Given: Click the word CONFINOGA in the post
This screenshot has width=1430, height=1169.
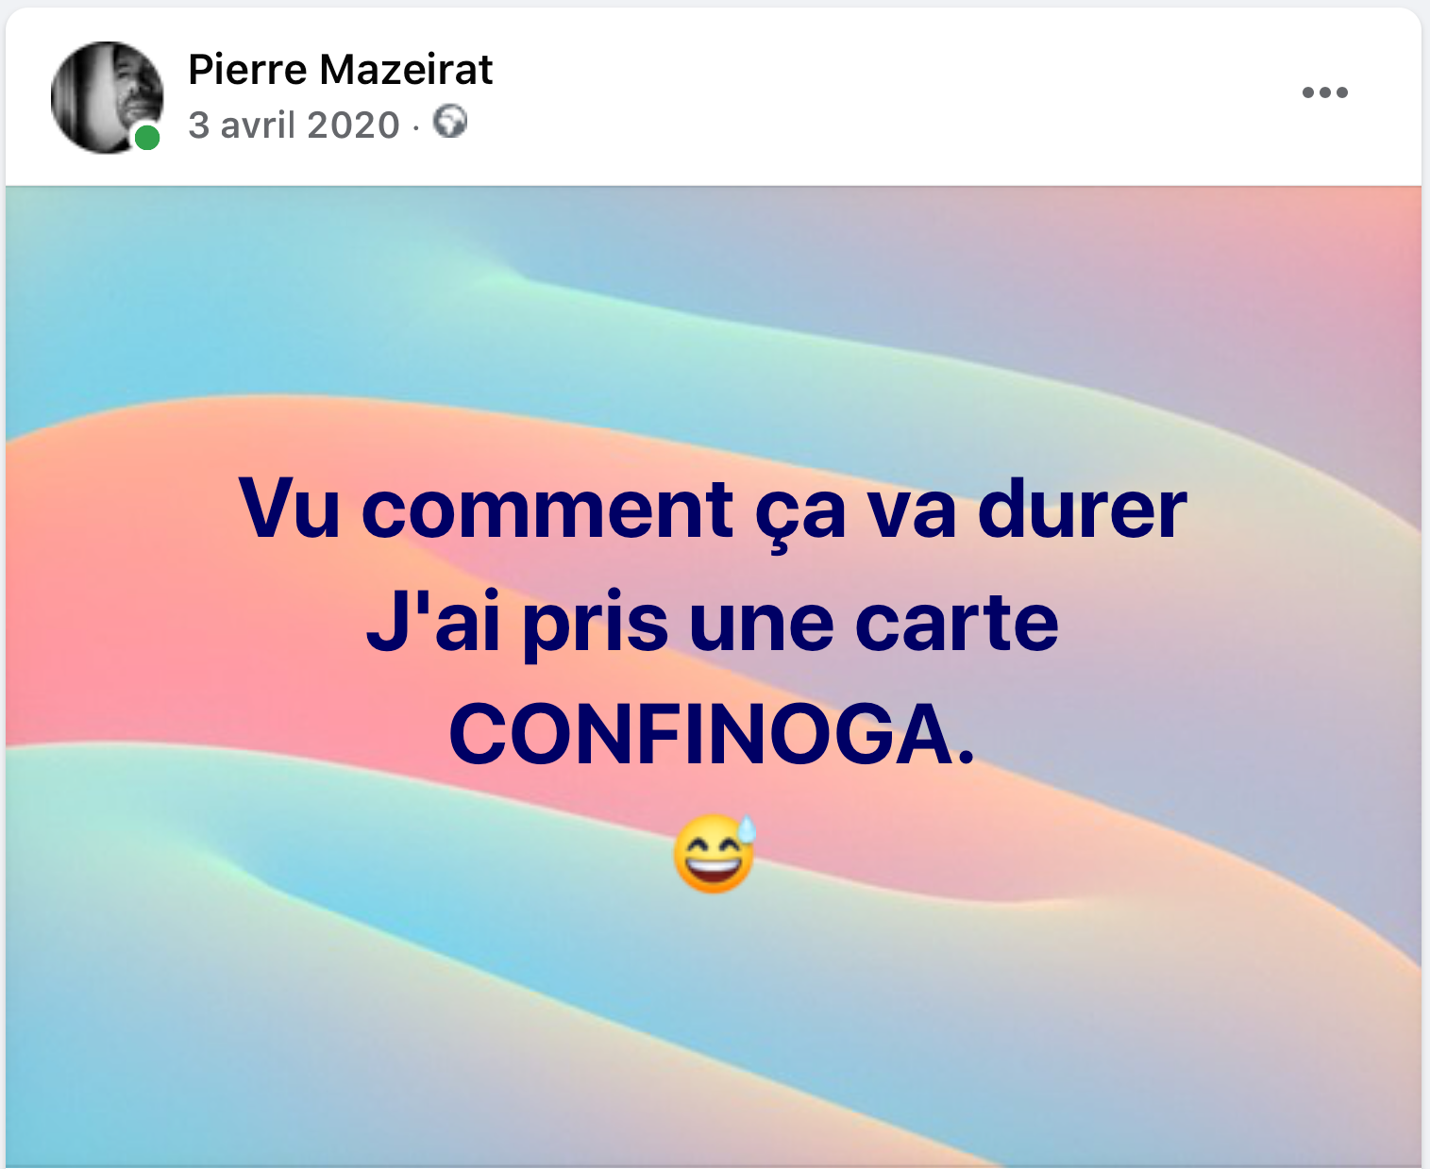Looking at the screenshot, I should click(712, 735).
